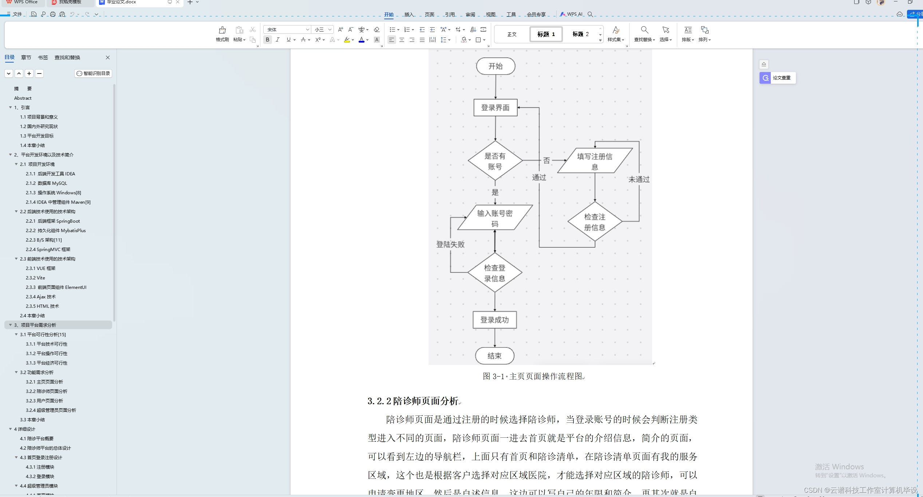Screen dimensions: 923x497
Task: Click the clear formatting eraser icon
Action: pos(377,29)
